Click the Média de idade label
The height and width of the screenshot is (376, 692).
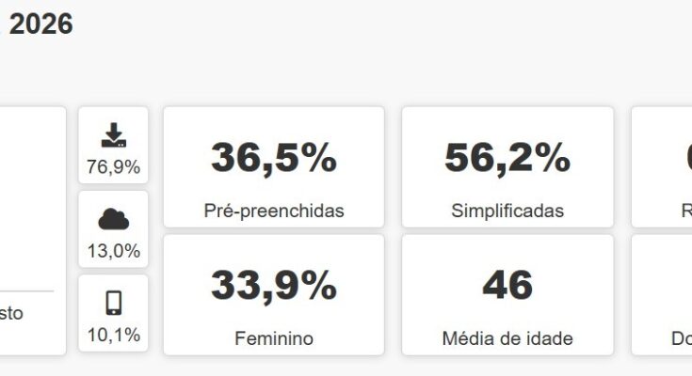pos(507,338)
